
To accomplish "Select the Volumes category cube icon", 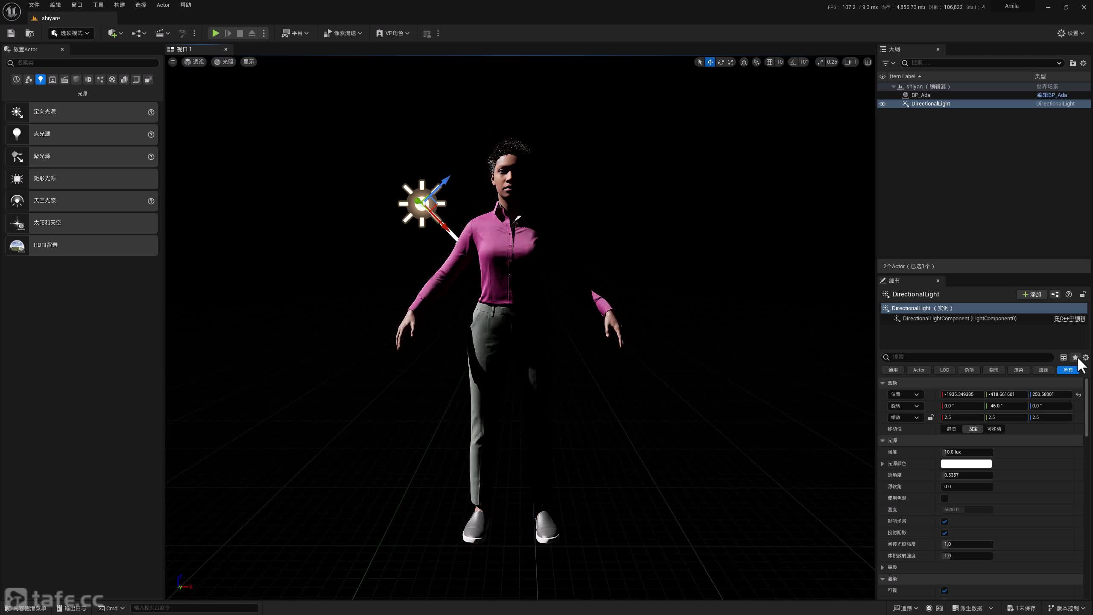I will tap(136, 79).
